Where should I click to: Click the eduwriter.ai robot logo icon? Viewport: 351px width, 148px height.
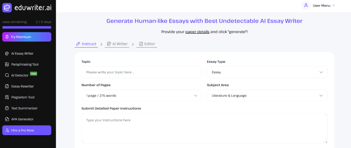tap(7, 8)
